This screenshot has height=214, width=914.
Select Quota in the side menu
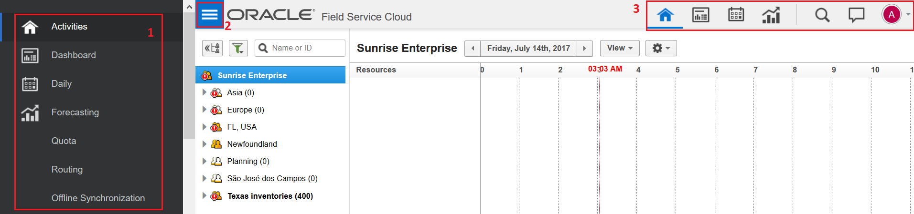click(64, 141)
